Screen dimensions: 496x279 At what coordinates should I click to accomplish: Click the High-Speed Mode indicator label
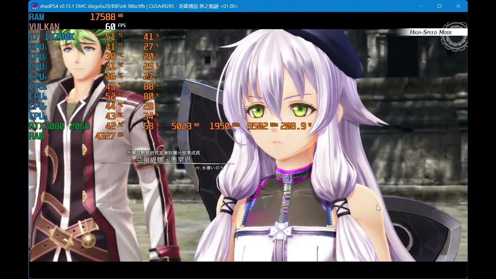click(431, 32)
